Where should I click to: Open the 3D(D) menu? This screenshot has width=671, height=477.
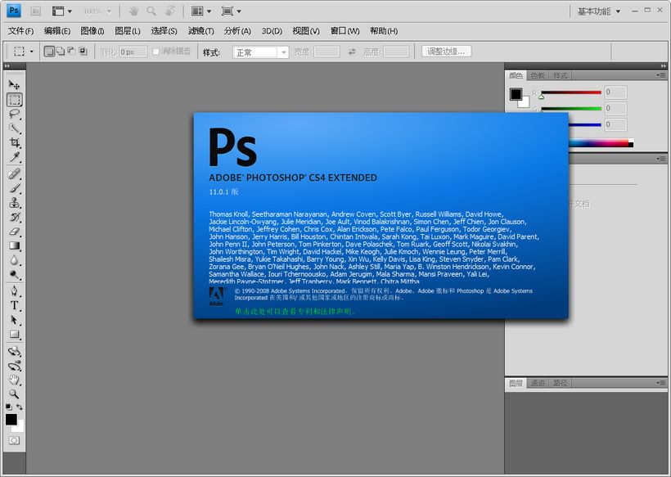(272, 31)
